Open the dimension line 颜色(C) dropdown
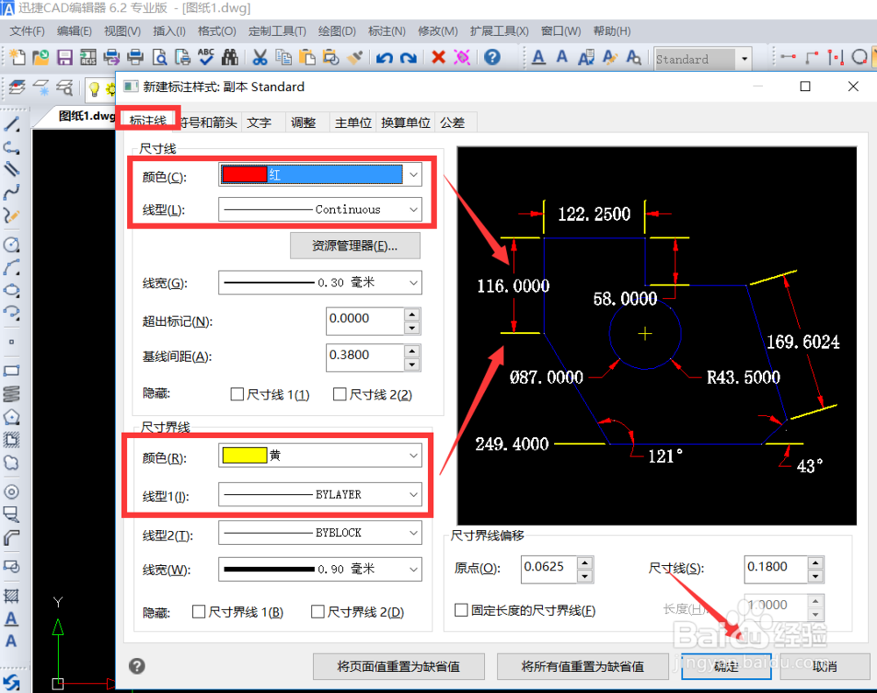877x693 pixels. click(x=320, y=175)
